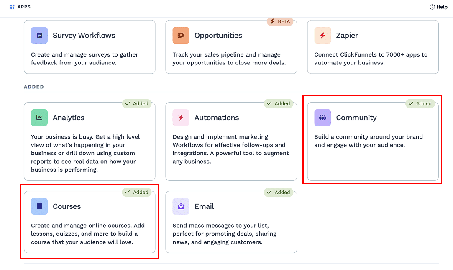Viewport: 453px width, 270px height.
Task: Toggle the Added badge on Community
Action: pos(420,103)
